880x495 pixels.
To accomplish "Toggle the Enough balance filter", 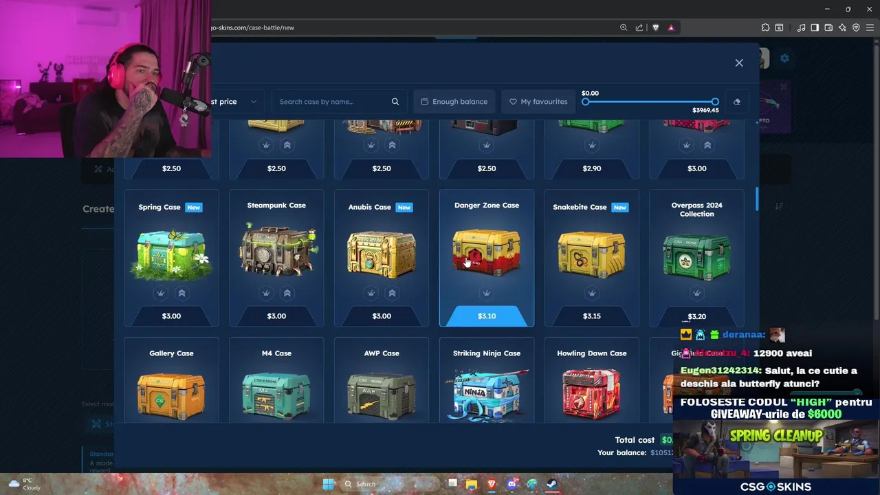I will point(454,102).
